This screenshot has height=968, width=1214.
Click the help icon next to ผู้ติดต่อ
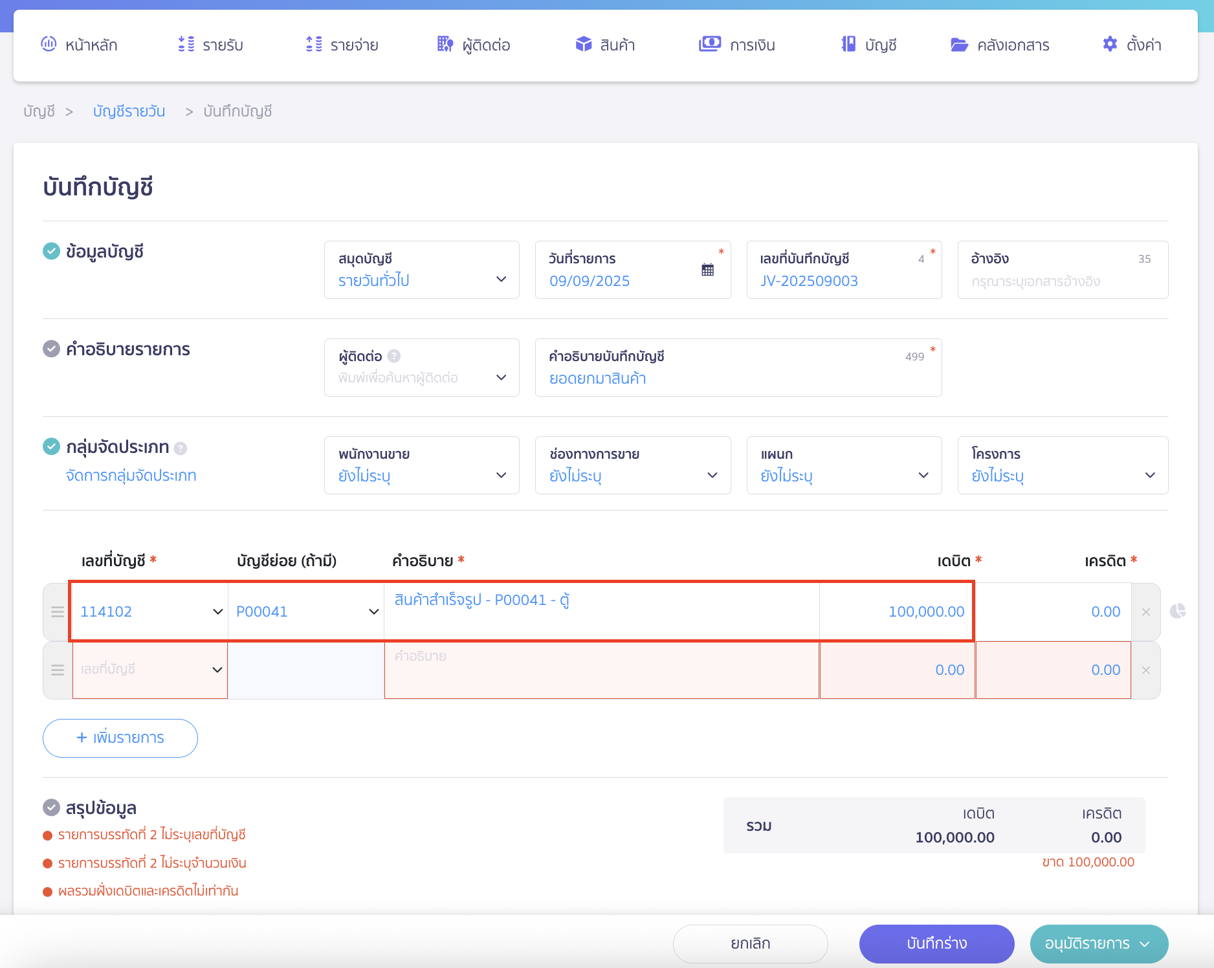pyautogui.click(x=394, y=356)
